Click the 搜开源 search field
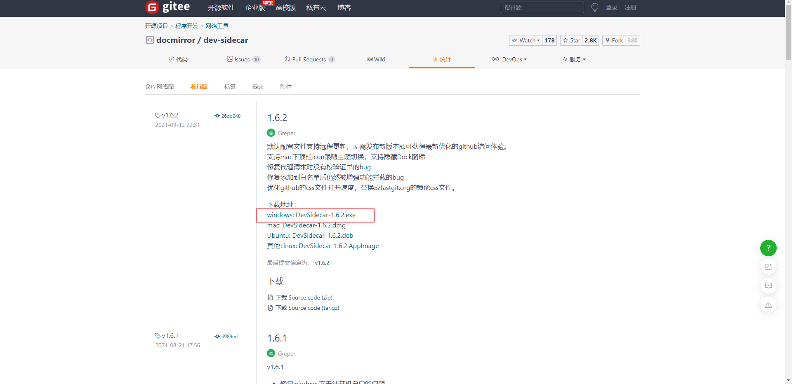Viewport: 792px width, 384px height. (x=542, y=7)
